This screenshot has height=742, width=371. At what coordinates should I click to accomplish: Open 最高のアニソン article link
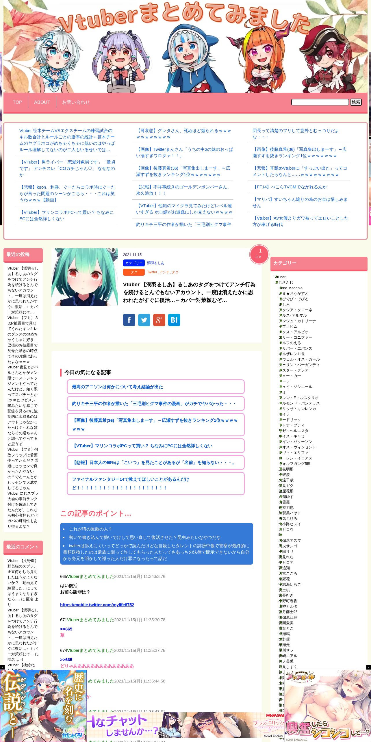tap(155, 387)
